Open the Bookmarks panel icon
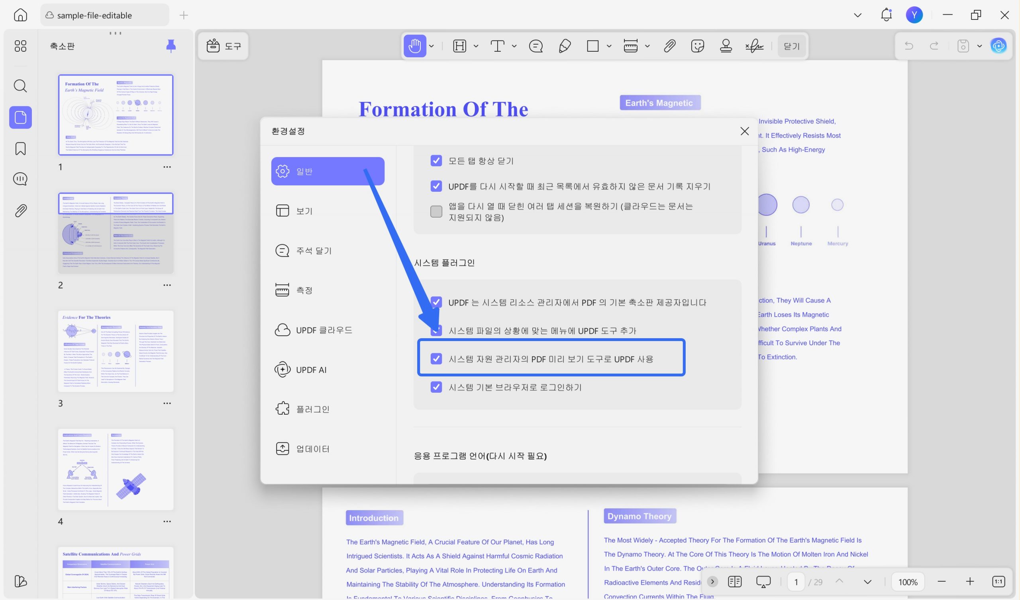Screen dimensions: 1020x600 coord(20,149)
